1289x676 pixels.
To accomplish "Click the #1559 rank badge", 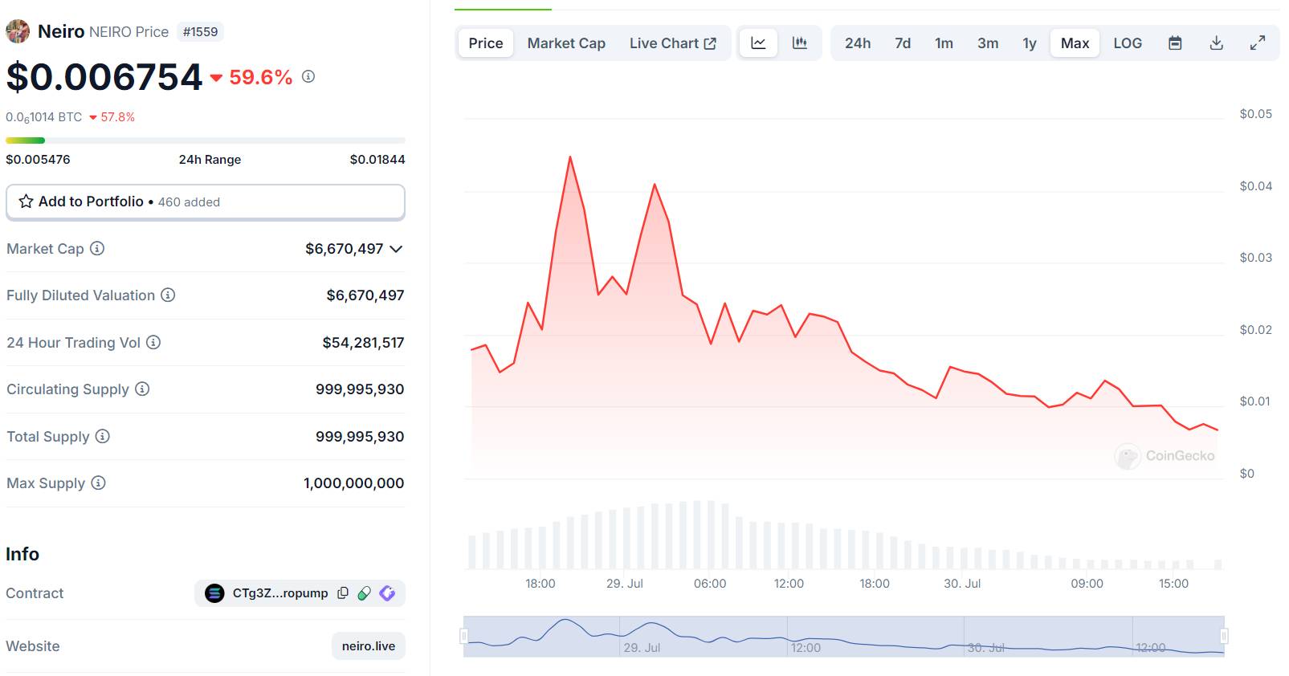I will pyautogui.click(x=200, y=32).
